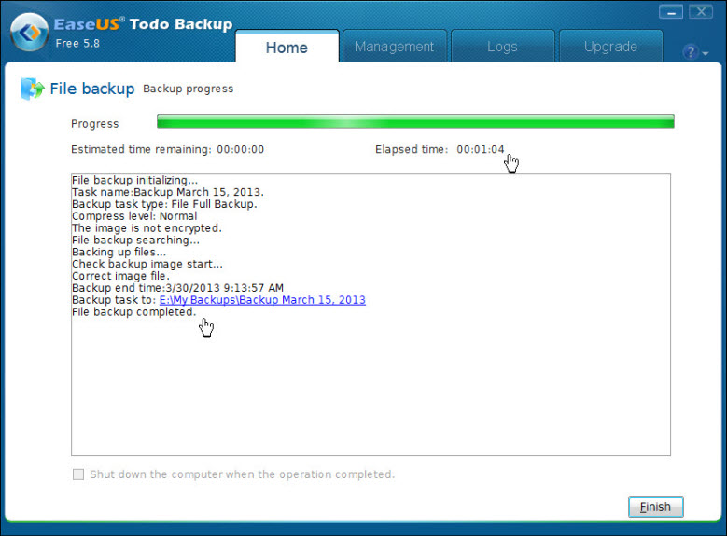The image size is (727, 536).
Task: Click the Finish button
Action: click(x=655, y=507)
